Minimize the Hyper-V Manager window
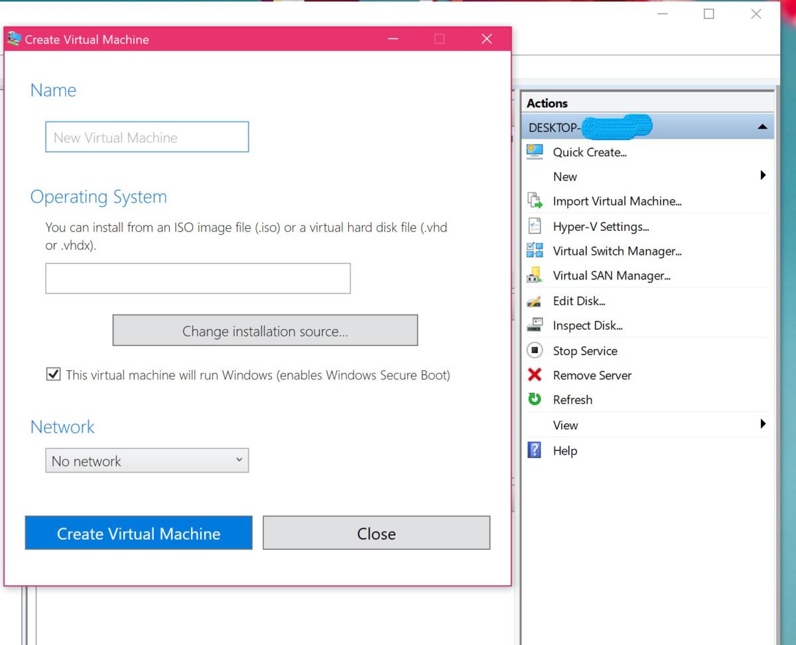Viewport: 796px width, 645px height. click(x=662, y=14)
